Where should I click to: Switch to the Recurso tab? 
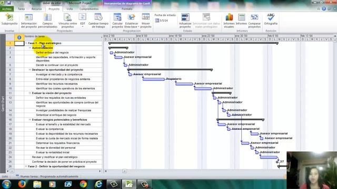click(36, 9)
